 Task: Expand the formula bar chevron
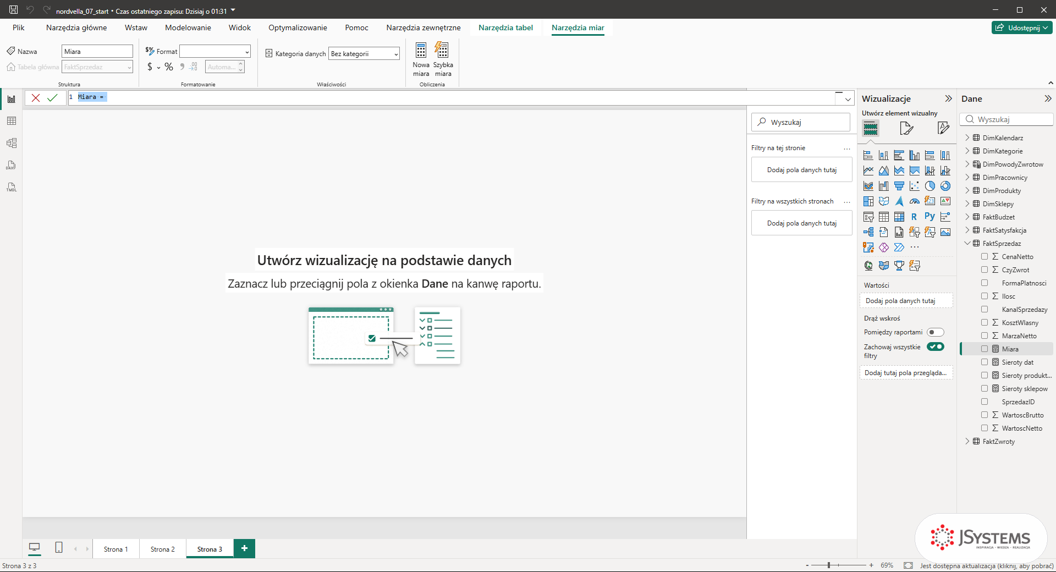coord(848,99)
